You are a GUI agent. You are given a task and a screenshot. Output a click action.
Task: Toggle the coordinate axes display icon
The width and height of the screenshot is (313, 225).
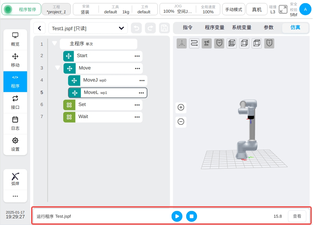pyautogui.click(x=182, y=43)
